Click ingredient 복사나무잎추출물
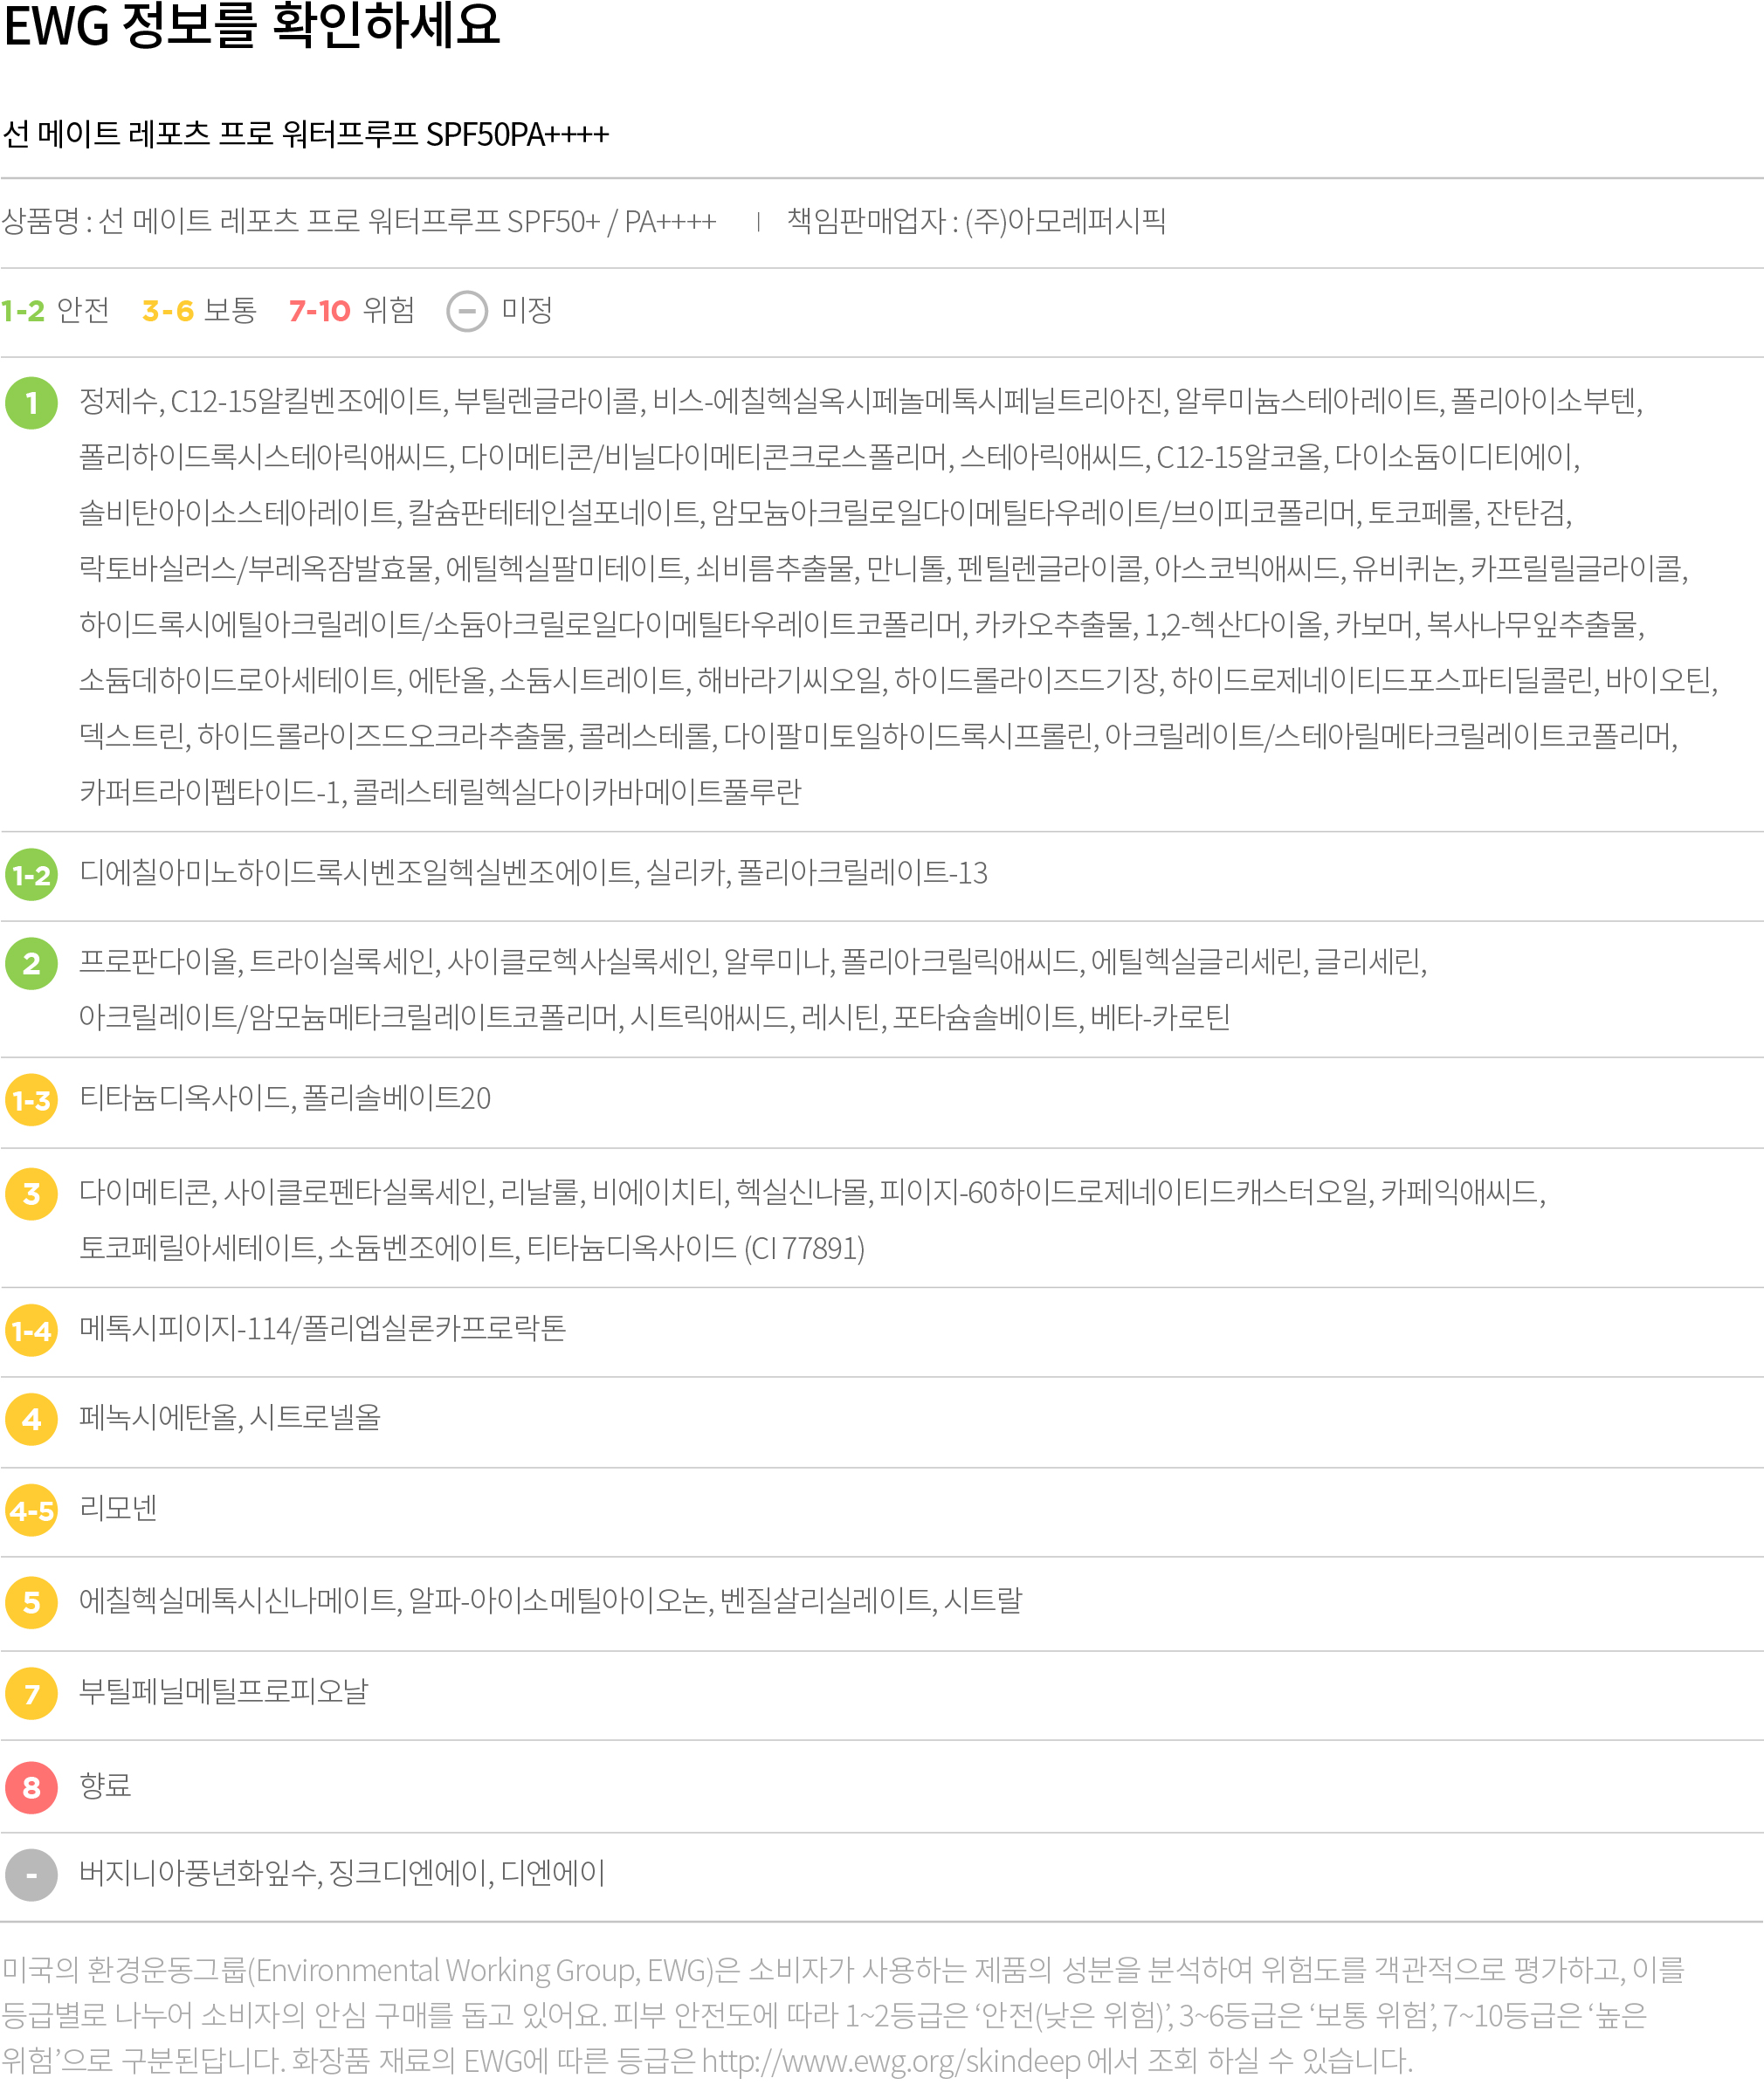 pyautogui.click(x=1532, y=626)
